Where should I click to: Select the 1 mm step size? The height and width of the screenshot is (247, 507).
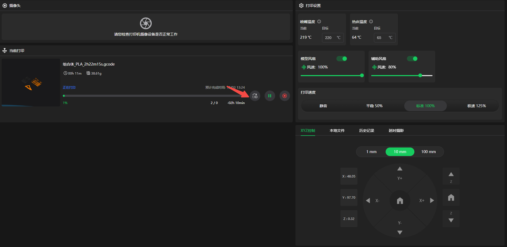(x=371, y=152)
